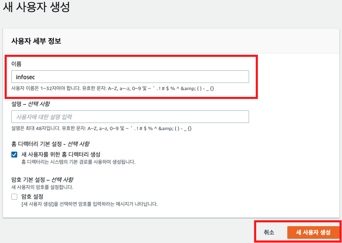This screenshot has height=243, width=342.
Task: Click the 암호 설정 label text
Action: pyautogui.click(x=32, y=197)
